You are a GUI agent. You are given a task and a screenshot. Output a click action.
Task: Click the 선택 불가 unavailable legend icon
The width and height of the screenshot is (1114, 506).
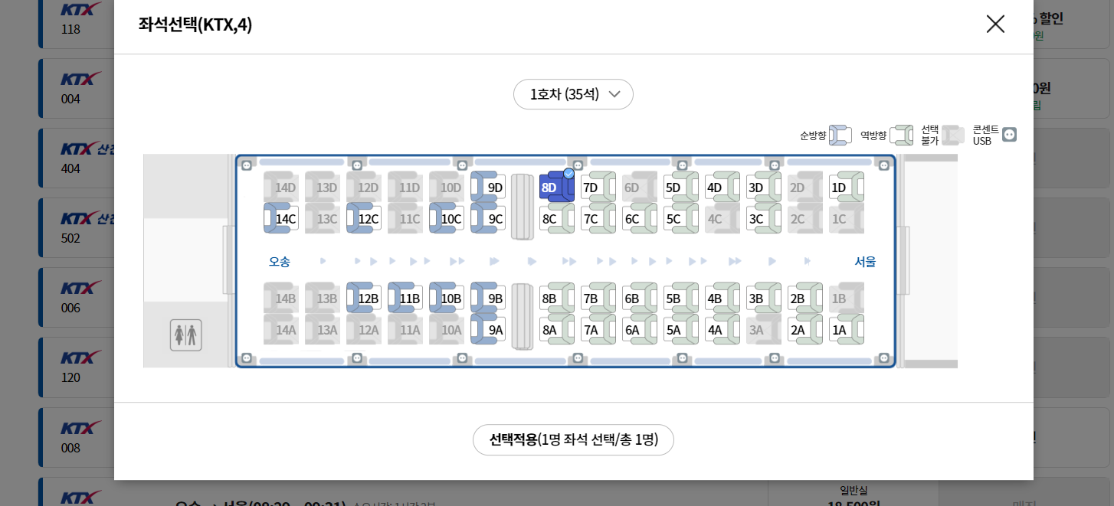[x=953, y=135]
